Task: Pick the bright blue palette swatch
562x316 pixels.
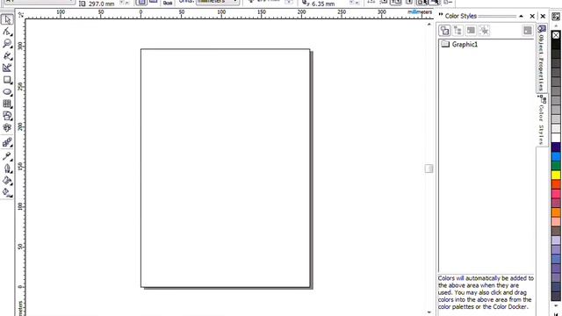Action: (x=556, y=156)
